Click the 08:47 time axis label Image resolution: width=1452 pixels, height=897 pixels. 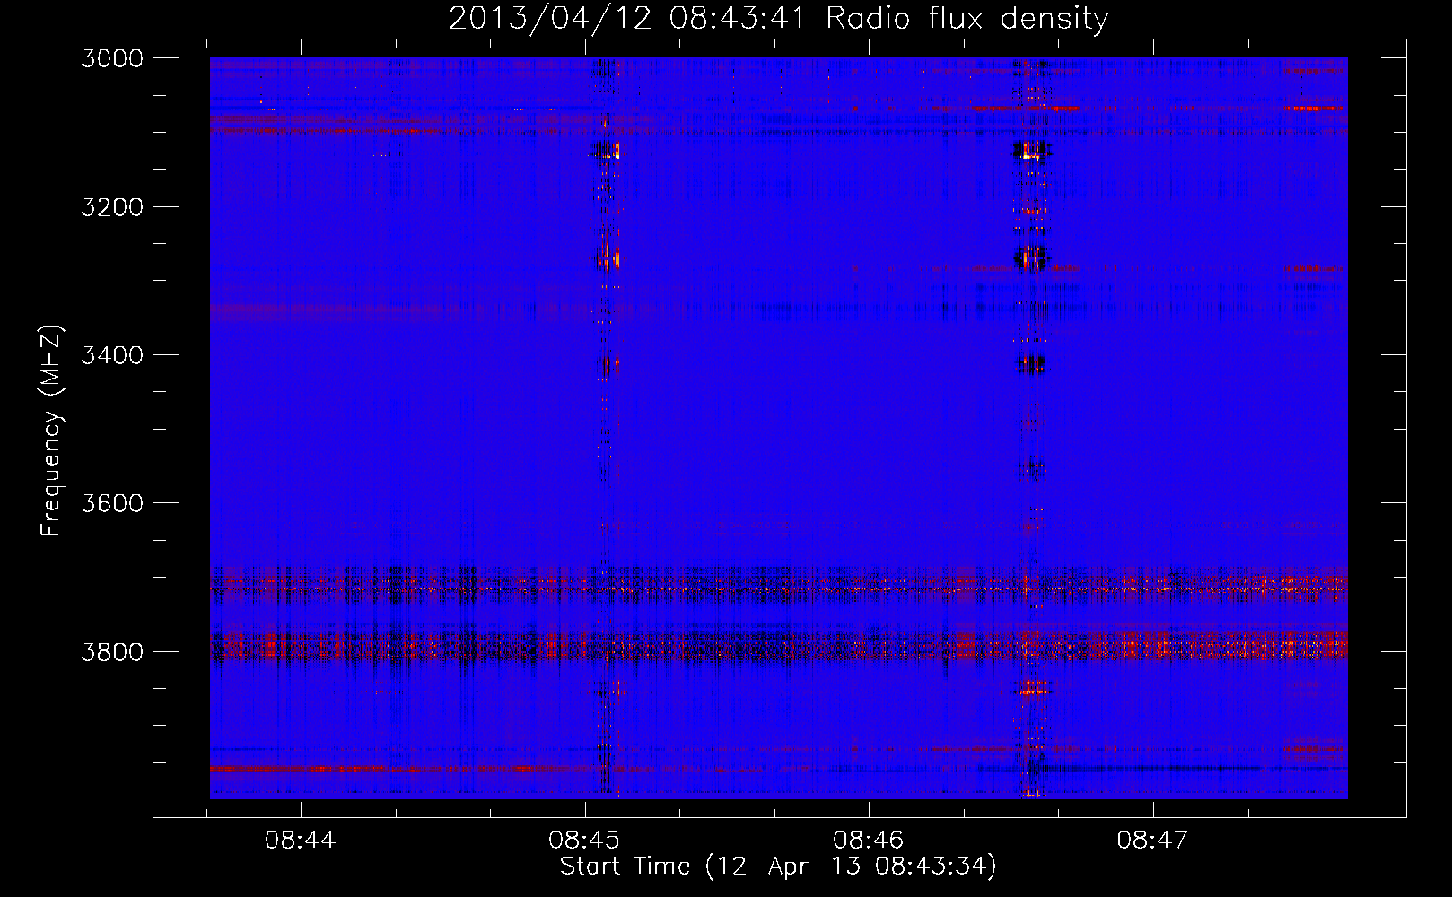pos(1152,840)
